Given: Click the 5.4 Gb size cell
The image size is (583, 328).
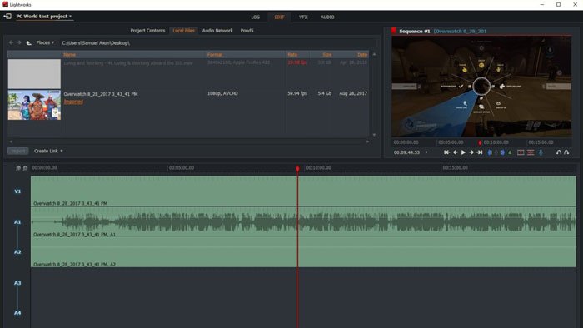Looking at the screenshot, I should click(x=324, y=93).
